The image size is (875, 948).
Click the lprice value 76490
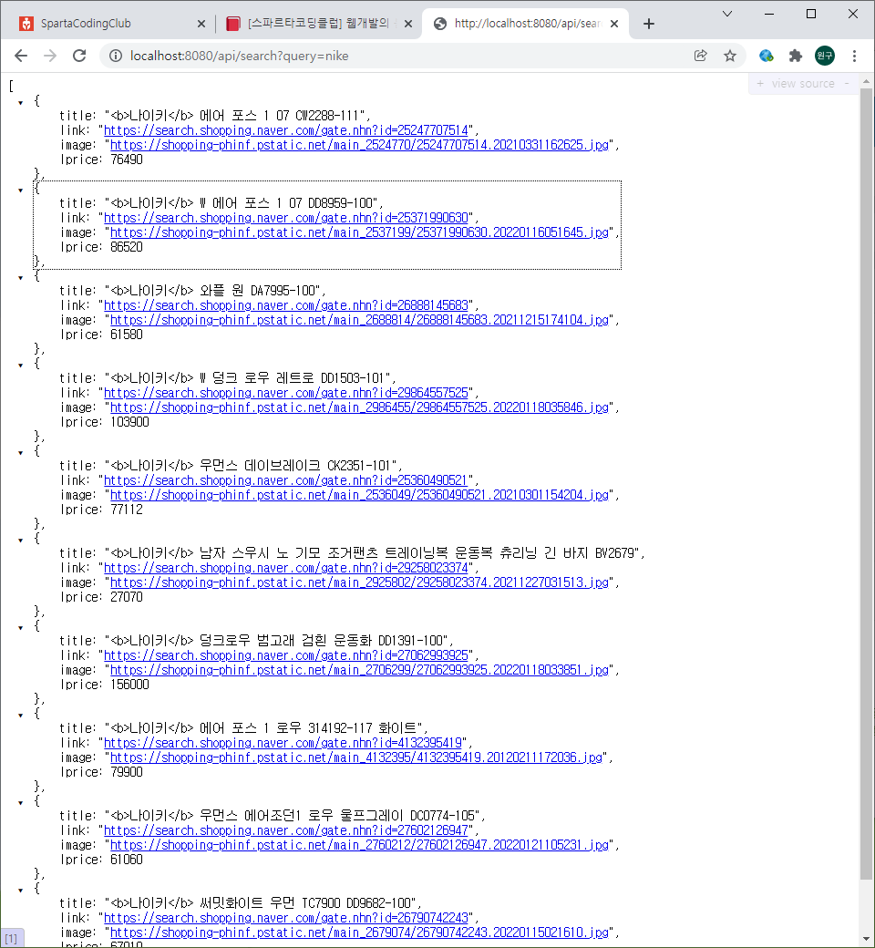127,160
